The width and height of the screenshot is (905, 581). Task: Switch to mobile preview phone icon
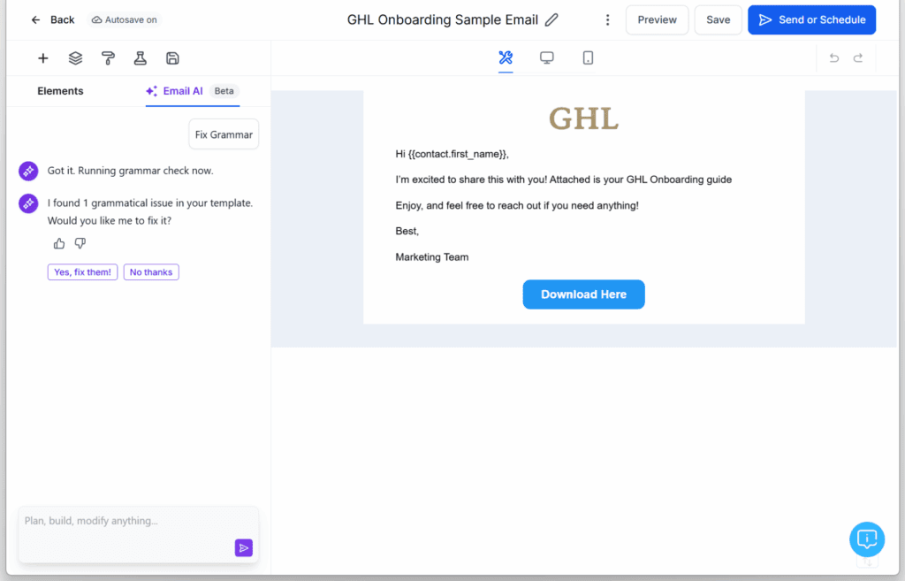point(588,57)
